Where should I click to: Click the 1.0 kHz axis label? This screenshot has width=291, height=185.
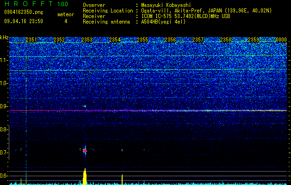tap(4, 83)
